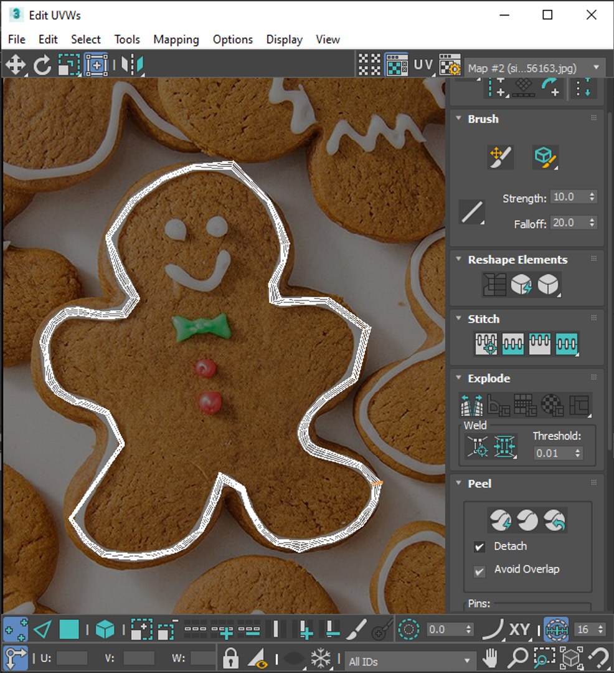Click the Weld selected subobjects icon

coord(504,447)
